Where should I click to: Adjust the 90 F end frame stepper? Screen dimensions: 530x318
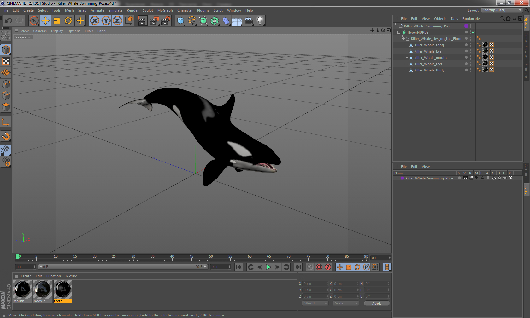coord(229,267)
